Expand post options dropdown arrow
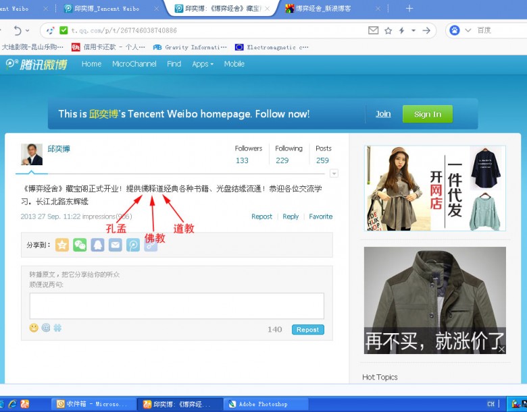527x412 pixels. pyautogui.click(x=334, y=173)
